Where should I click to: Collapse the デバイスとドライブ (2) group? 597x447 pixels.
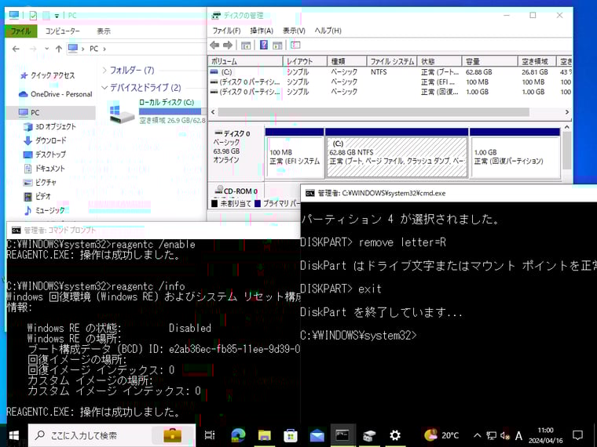[x=104, y=87]
